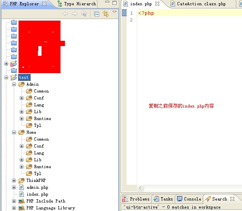Select index.php file in tree
The height and width of the screenshot is (211, 242).
pos(38,194)
